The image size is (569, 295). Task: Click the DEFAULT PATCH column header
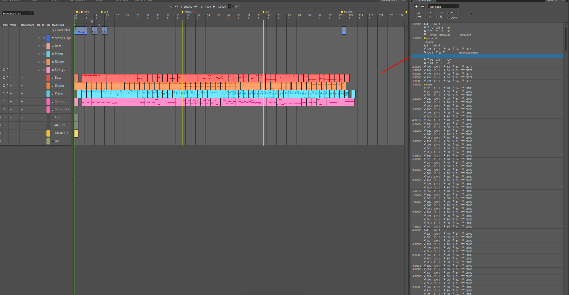pyautogui.click(x=28, y=25)
